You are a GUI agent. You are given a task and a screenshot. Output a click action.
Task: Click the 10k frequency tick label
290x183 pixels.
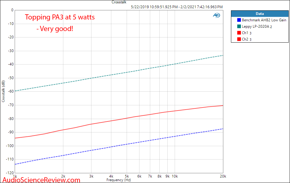click(x=175, y=176)
